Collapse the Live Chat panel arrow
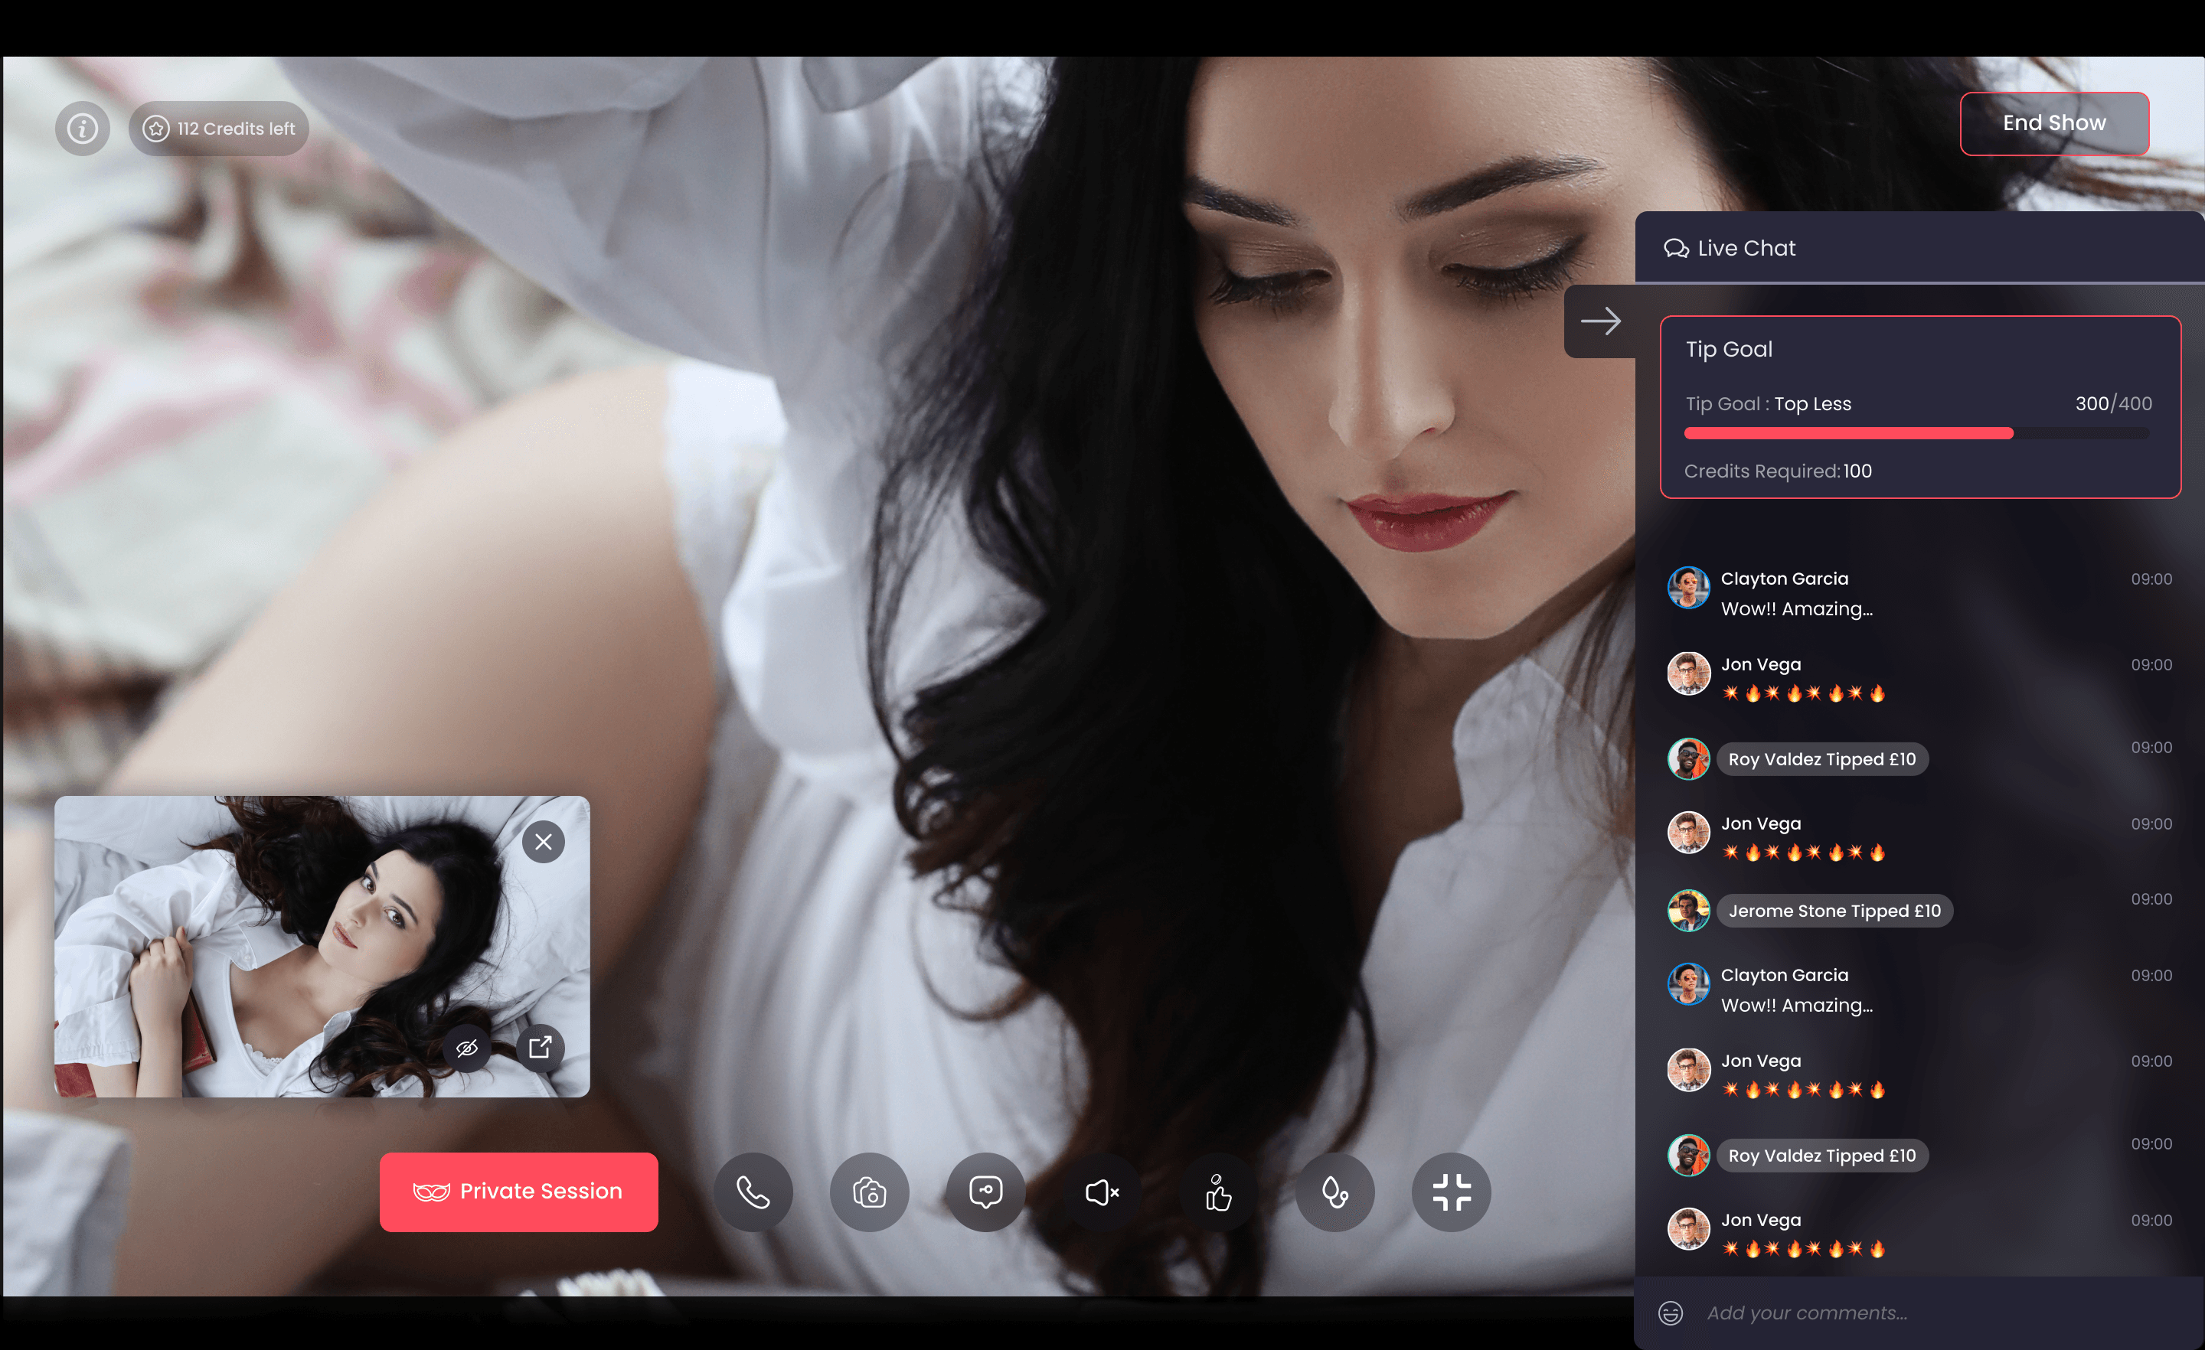The height and width of the screenshot is (1350, 2205). pyautogui.click(x=1600, y=321)
